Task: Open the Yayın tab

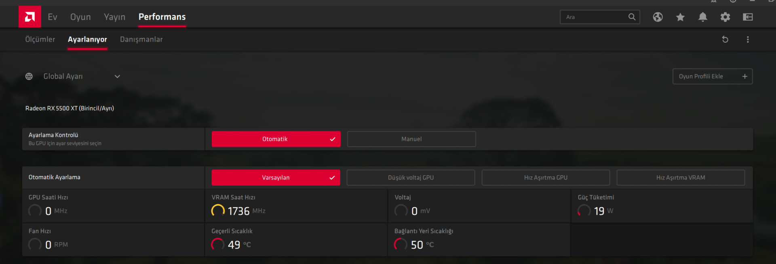Action: pos(114,17)
